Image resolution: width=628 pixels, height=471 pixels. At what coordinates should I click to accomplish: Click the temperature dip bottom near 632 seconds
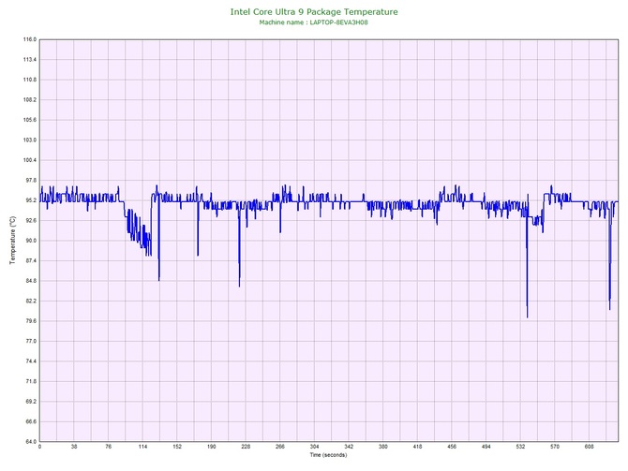click(609, 309)
